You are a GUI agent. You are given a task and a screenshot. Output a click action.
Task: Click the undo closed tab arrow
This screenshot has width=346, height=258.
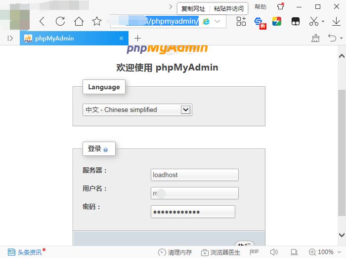tap(332, 38)
